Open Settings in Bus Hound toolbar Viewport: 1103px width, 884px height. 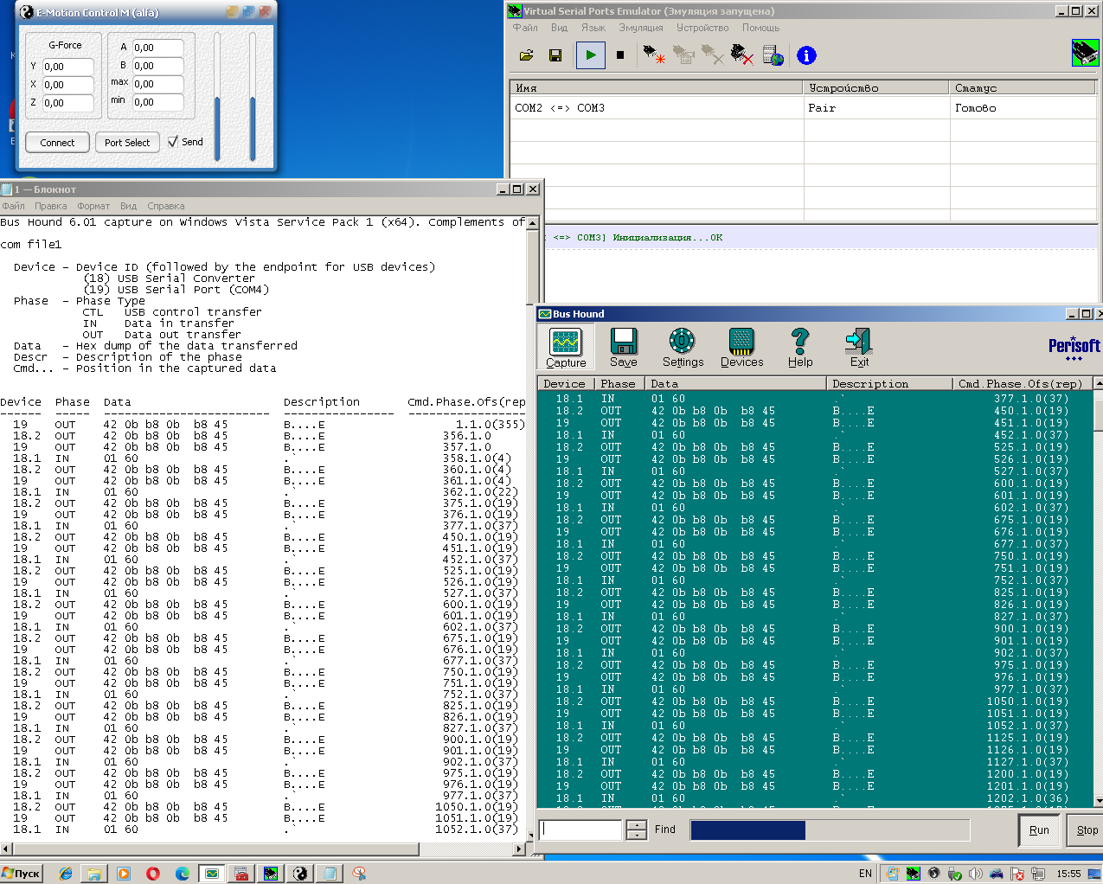pos(683,348)
